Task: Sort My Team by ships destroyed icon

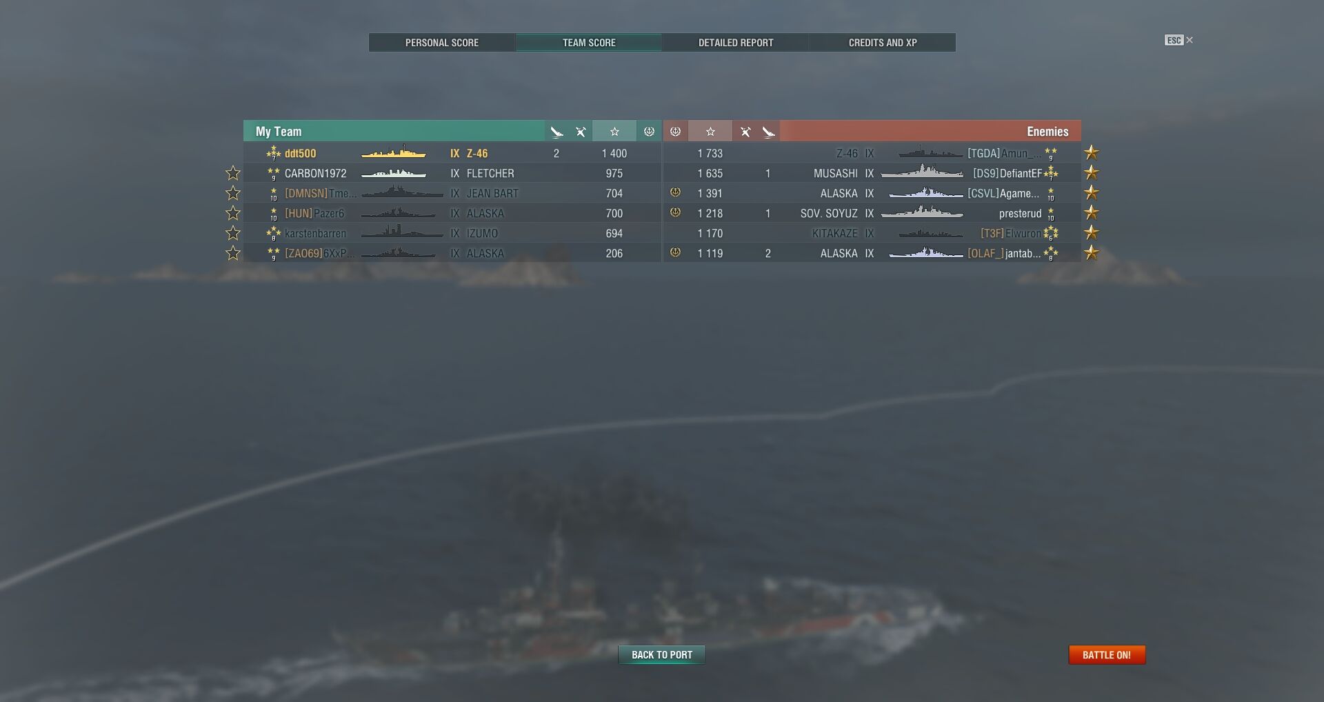Action: click(557, 132)
